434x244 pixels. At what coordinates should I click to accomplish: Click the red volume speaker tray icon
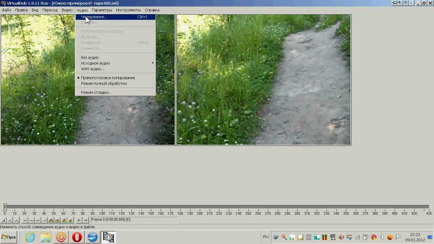tap(341, 237)
